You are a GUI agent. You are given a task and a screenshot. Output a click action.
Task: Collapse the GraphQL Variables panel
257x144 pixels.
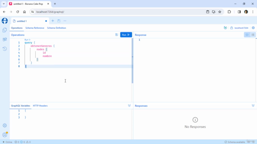pyautogui.click(x=129, y=106)
